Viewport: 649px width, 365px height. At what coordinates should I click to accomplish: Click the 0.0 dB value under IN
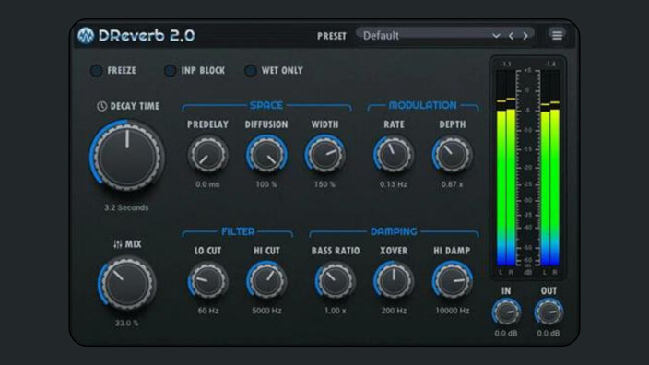[506, 333]
